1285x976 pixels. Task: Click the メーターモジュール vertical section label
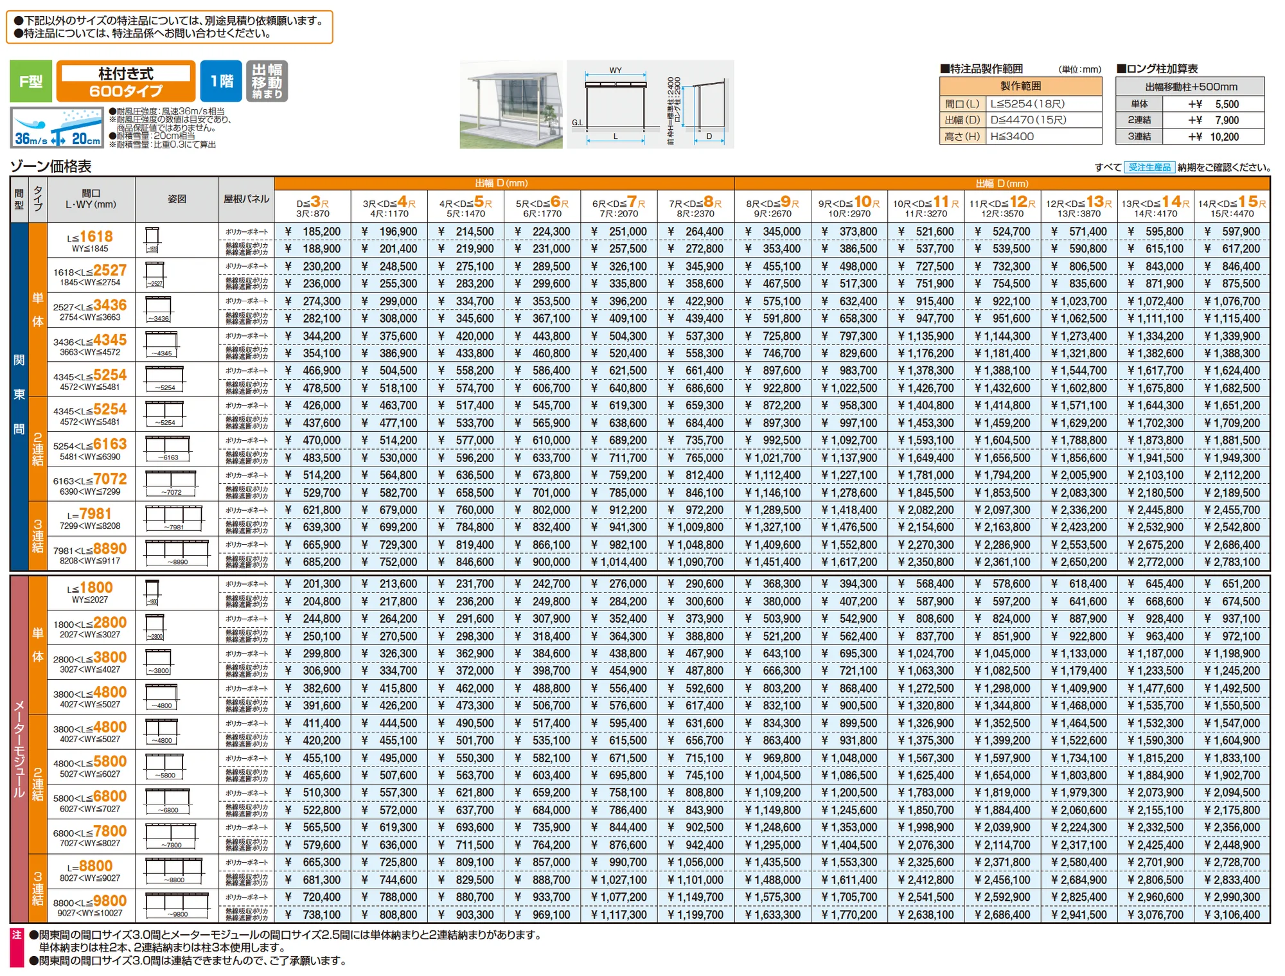19,749
